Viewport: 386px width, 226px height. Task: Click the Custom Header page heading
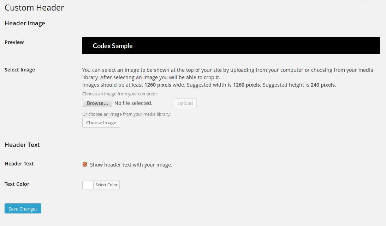pyautogui.click(x=34, y=8)
